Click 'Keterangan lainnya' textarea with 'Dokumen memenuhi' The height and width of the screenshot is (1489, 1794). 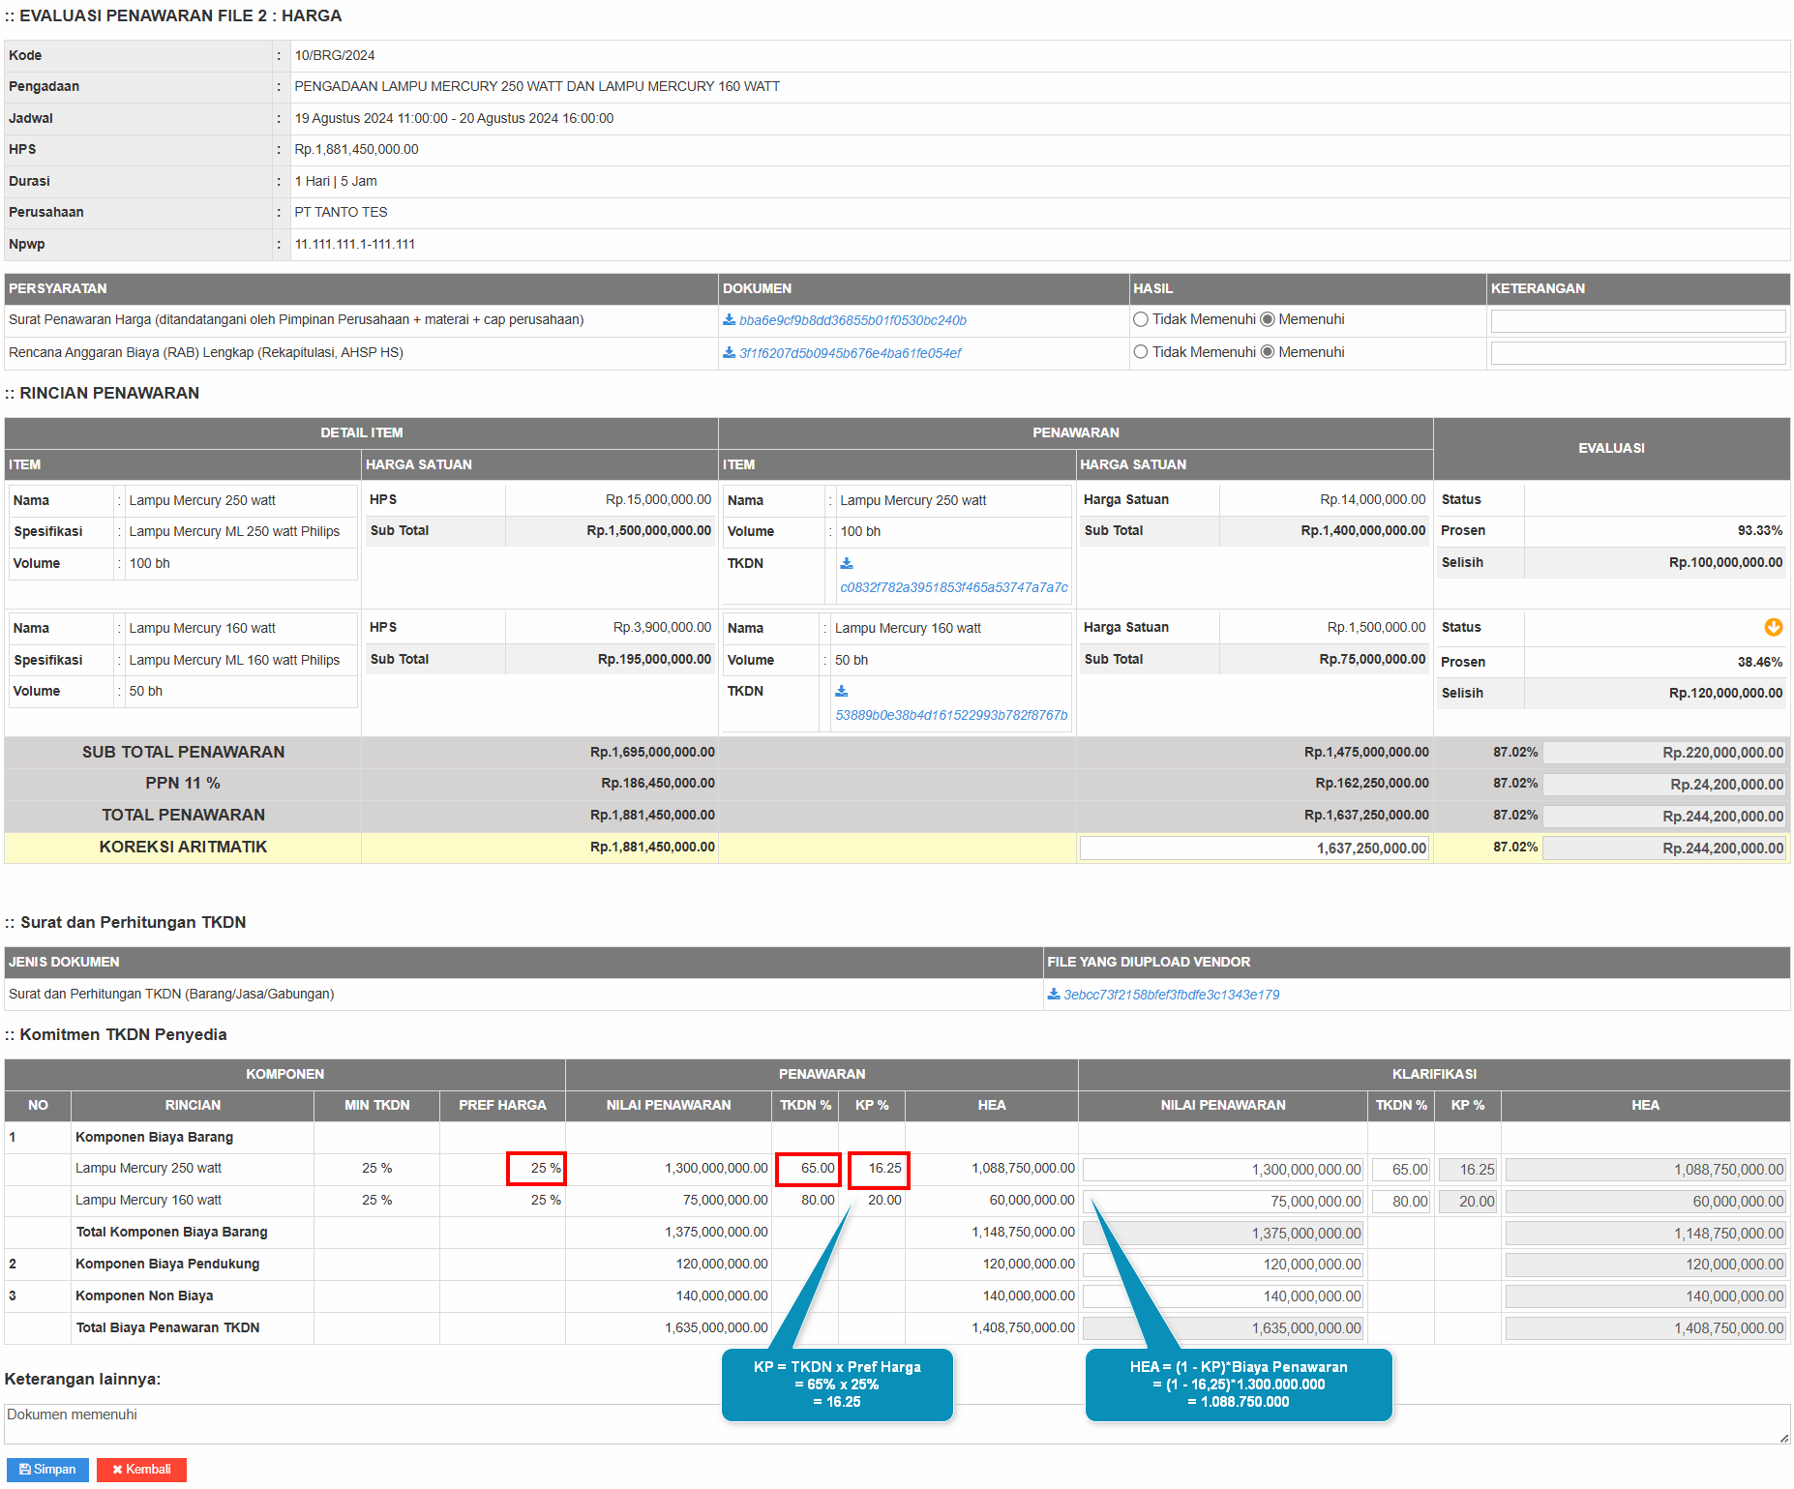[x=895, y=1423]
